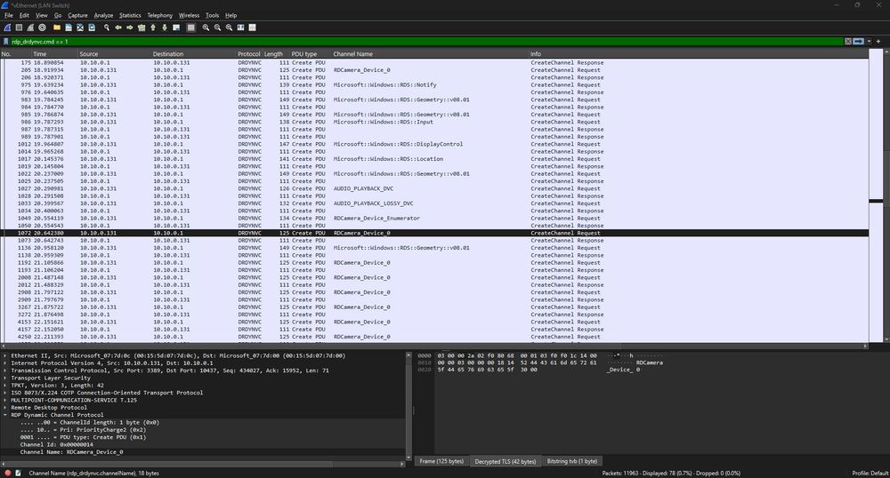890x478 pixels.
Task: Expand Transmission Control Protocol node
Action: click(x=5, y=370)
